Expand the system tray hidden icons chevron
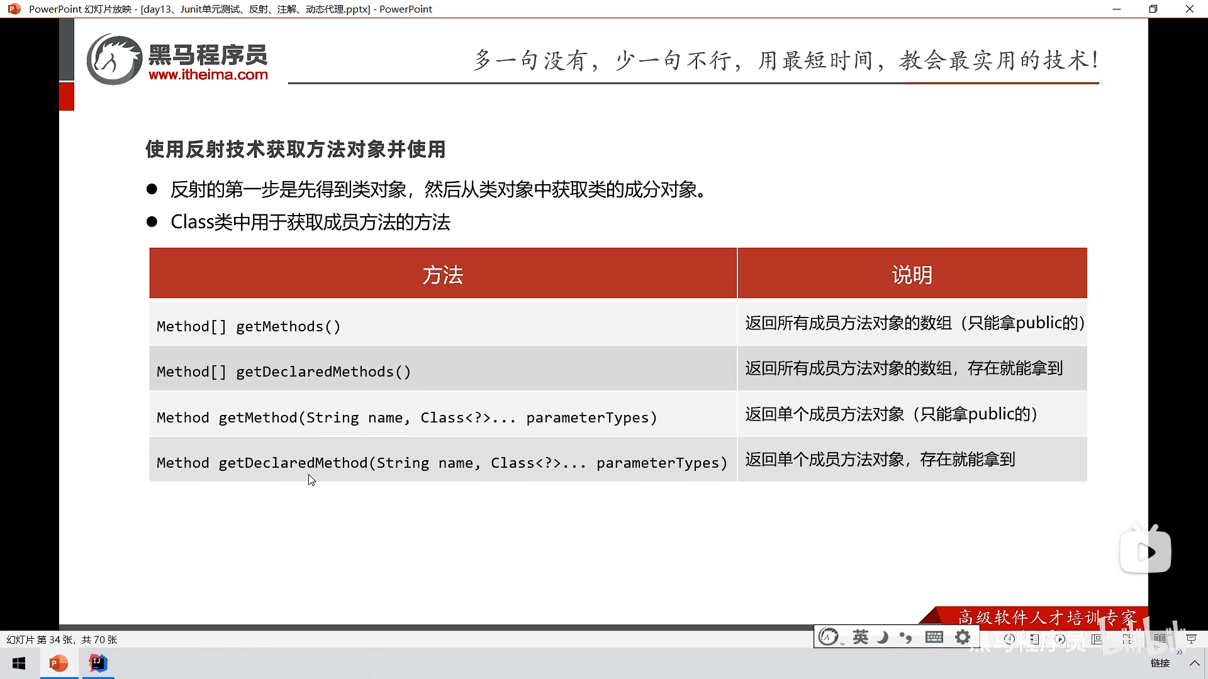Image resolution: width=1208 pixels, height=679 pixels. (x=1194, y=663)
